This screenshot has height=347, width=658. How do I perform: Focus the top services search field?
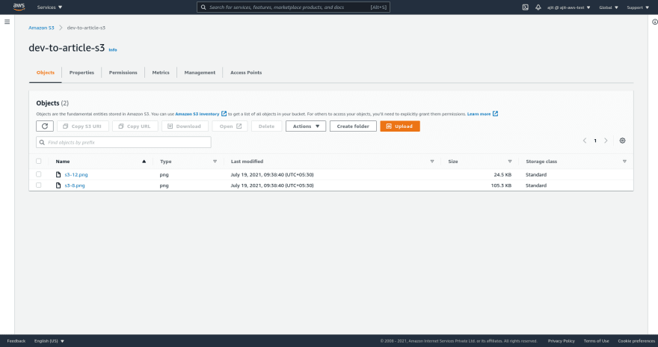(x=293, y=7)
